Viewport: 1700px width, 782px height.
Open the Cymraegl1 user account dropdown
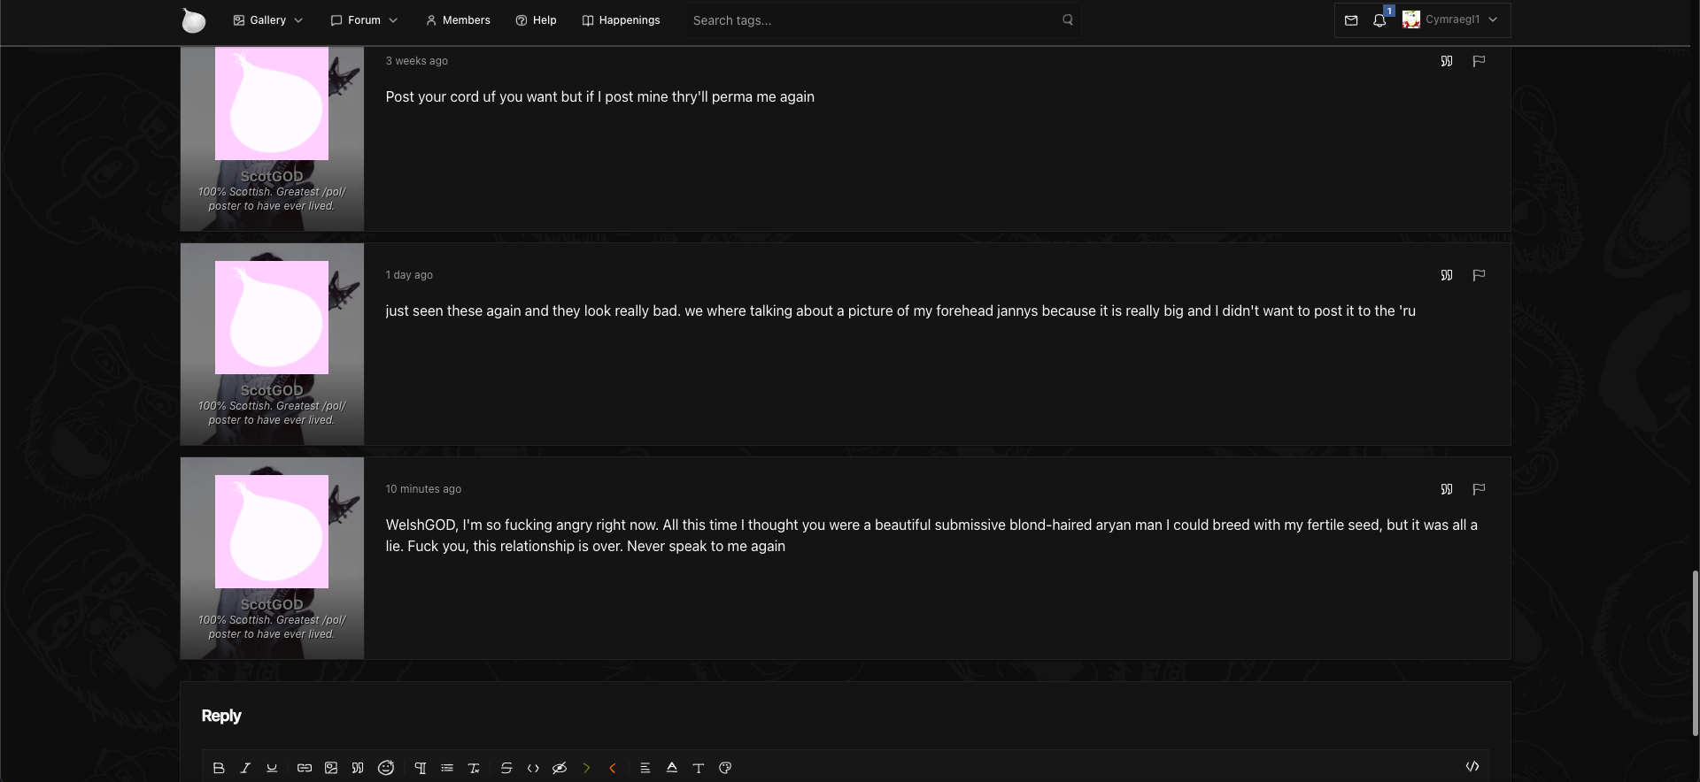(1452, 19)
